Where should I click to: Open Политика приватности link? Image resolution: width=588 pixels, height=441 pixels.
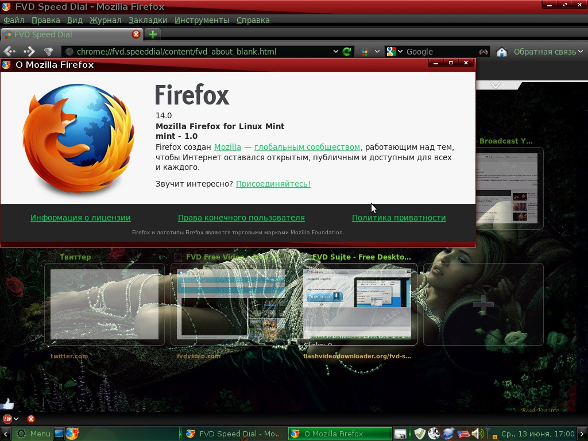pos(399,218)
